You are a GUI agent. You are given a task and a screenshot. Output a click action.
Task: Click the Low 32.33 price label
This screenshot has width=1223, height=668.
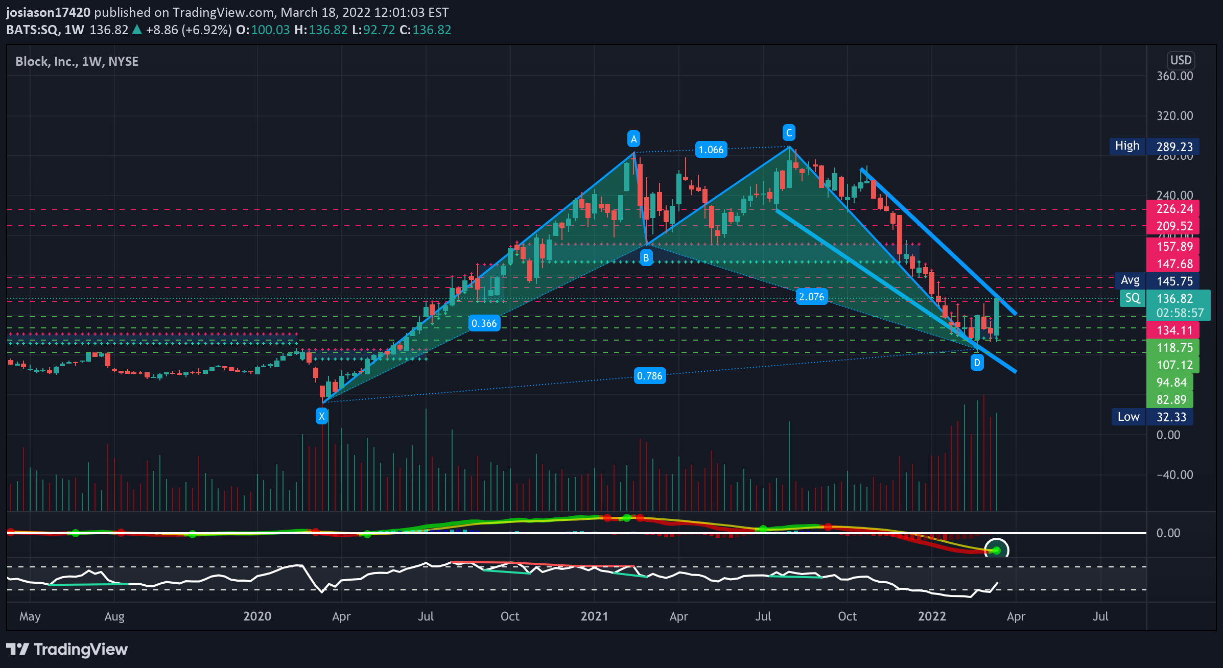pos(1153,417)
